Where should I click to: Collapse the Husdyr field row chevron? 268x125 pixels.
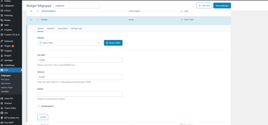tap(38, 20)
